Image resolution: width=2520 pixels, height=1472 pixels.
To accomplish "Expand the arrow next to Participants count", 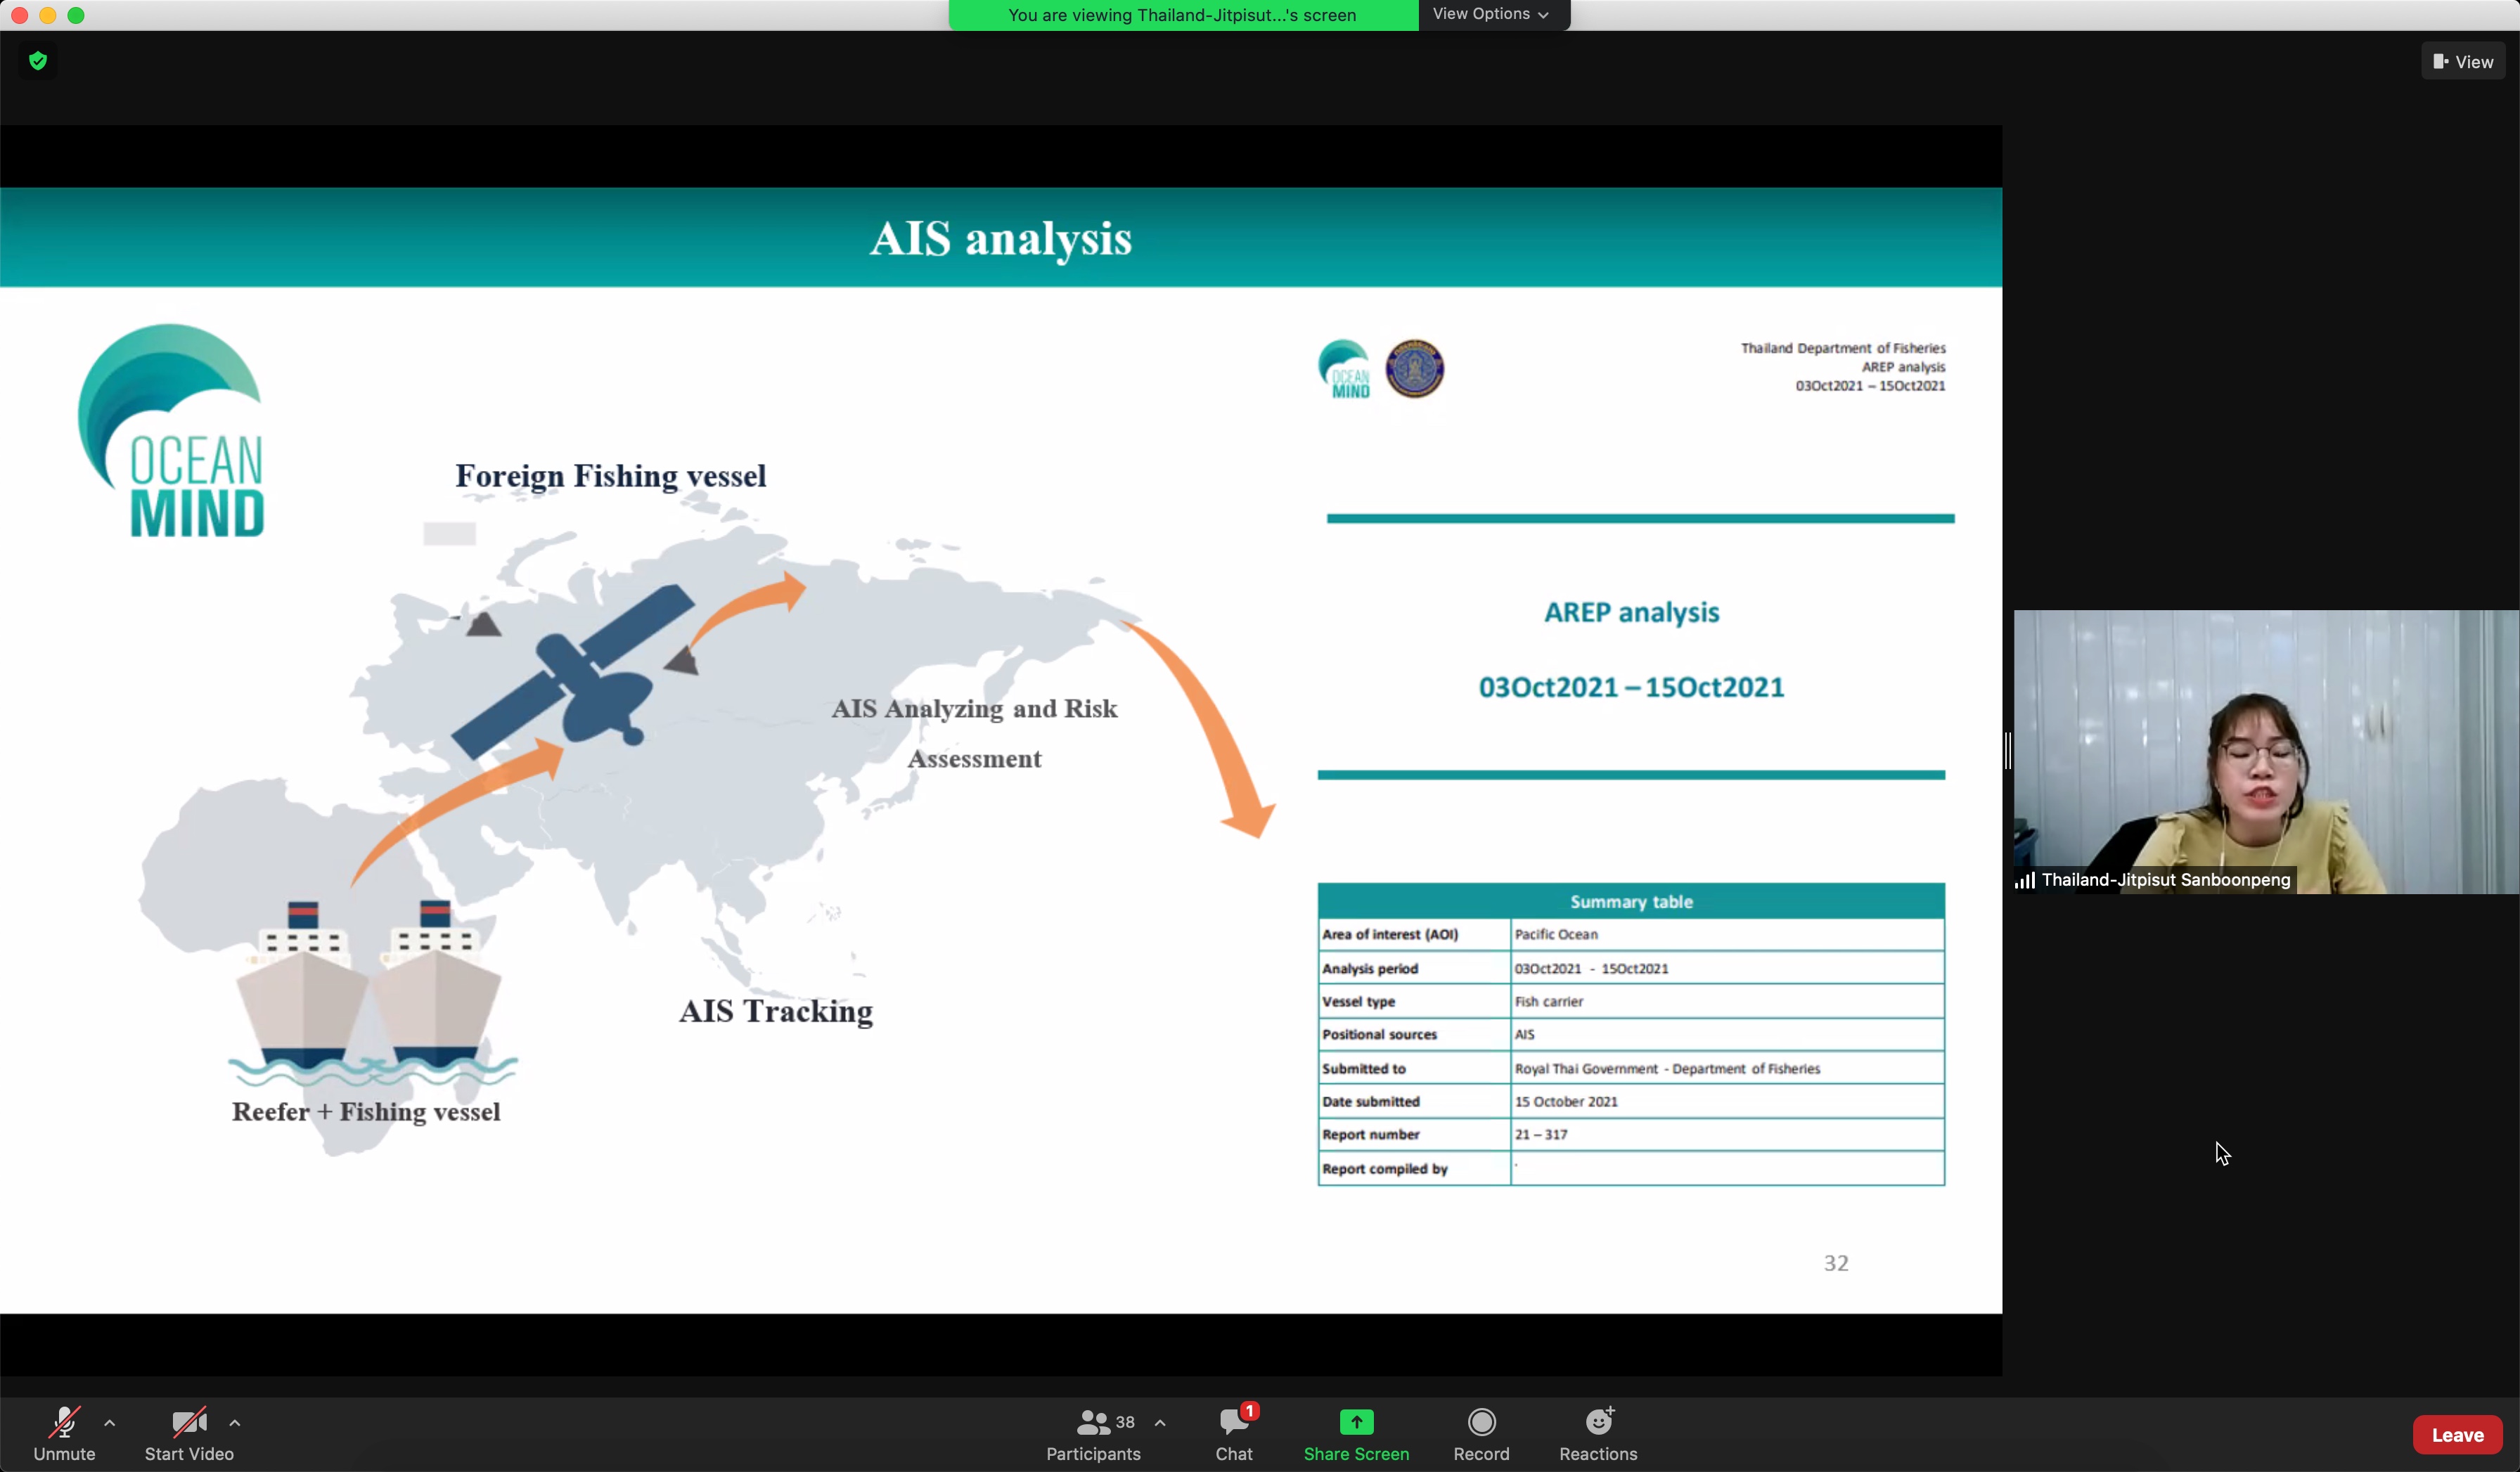I will 1160,1422.
